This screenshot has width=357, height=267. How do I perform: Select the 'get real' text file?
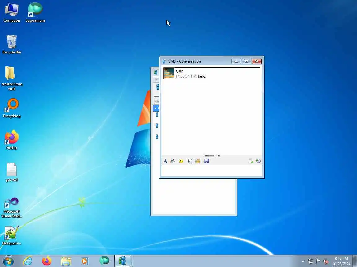click(11, 172)
